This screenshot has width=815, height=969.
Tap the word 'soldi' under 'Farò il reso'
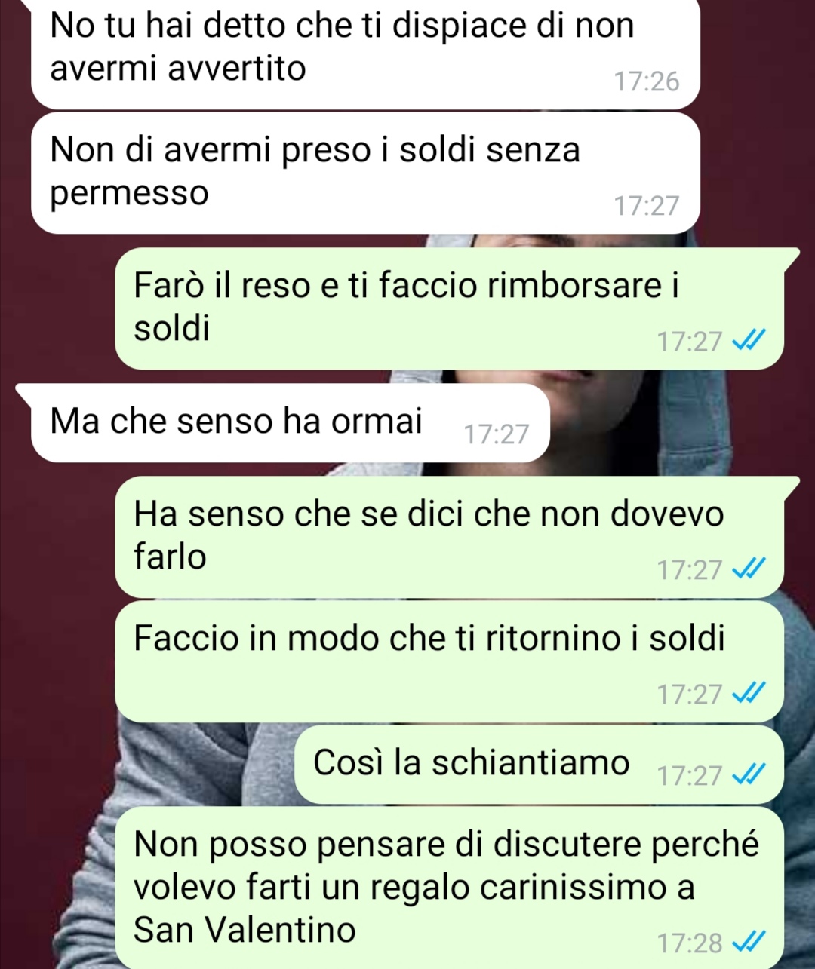171,329
